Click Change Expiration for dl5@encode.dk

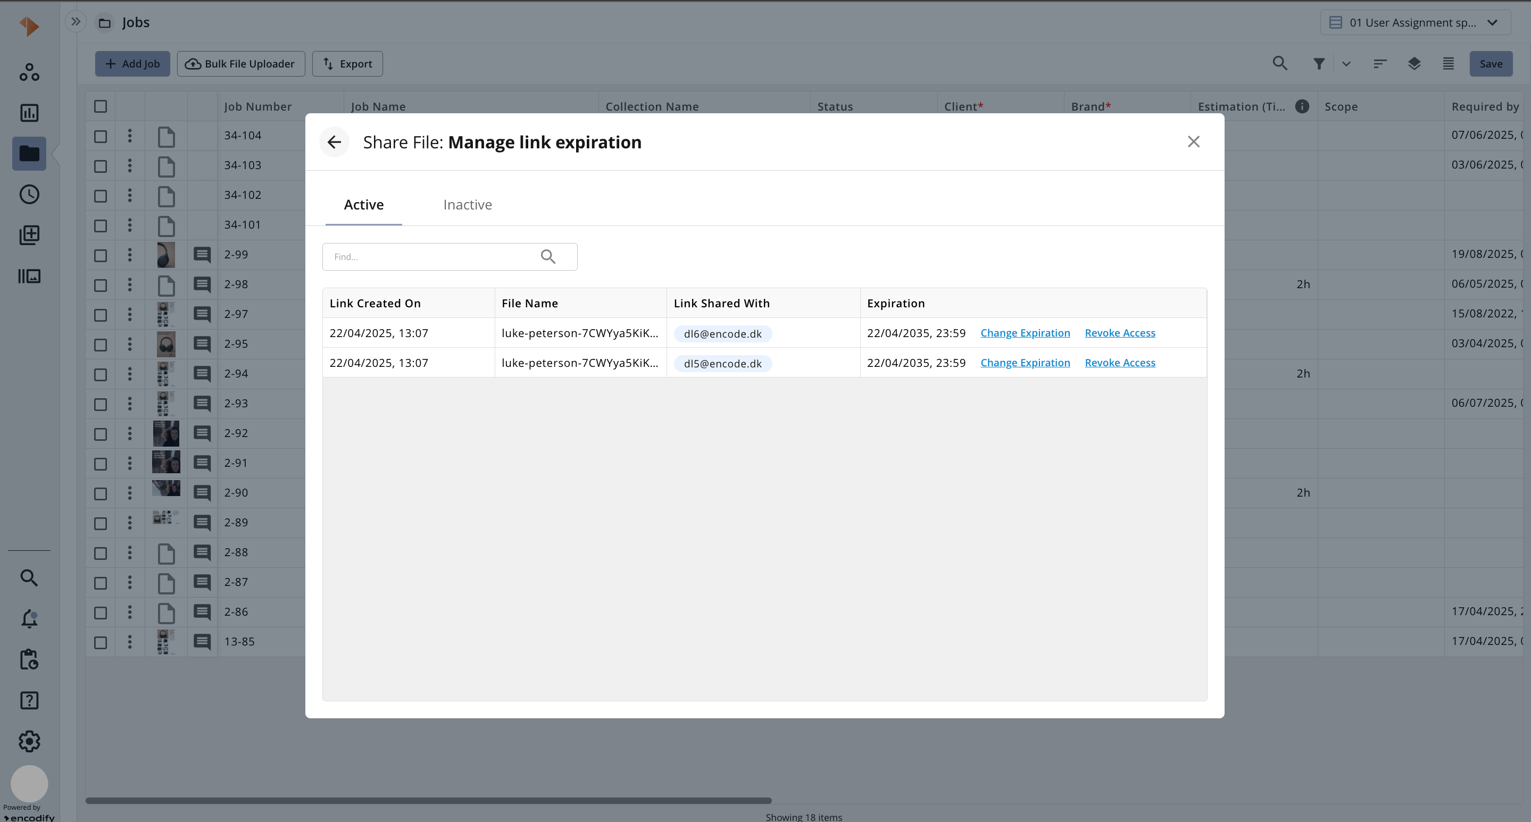pos(1025,362)
